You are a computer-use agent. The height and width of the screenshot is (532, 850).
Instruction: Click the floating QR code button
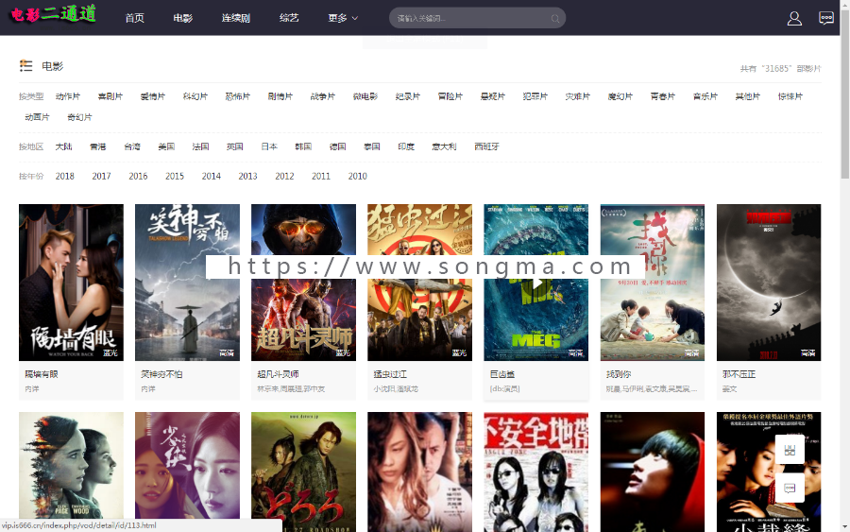[790, 450]
